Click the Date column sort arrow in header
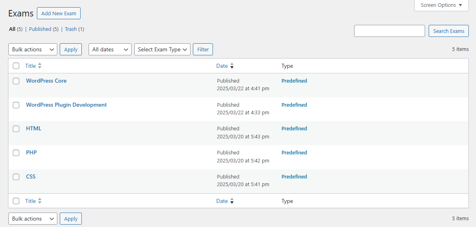 tap(232, 66)
